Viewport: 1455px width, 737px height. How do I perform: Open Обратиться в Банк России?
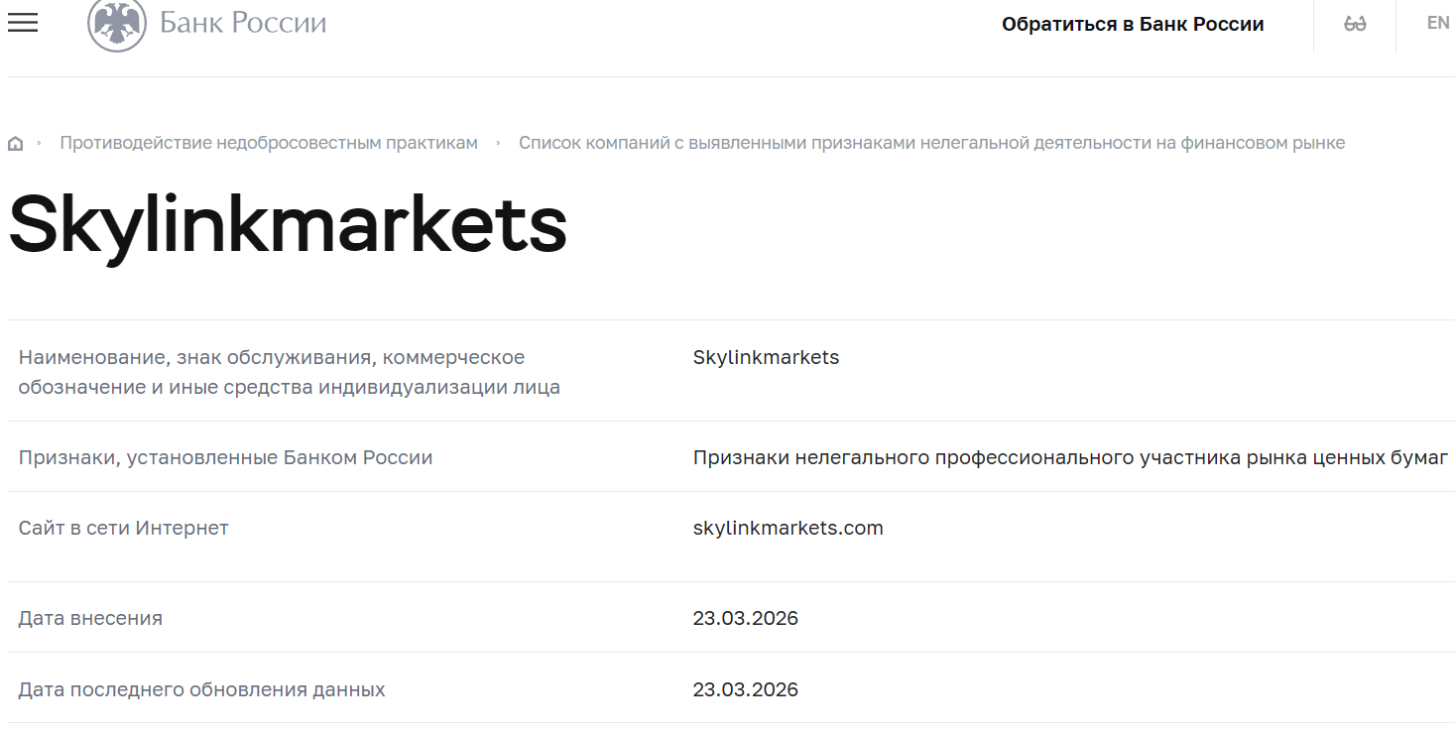click(x=1133, y=24)
